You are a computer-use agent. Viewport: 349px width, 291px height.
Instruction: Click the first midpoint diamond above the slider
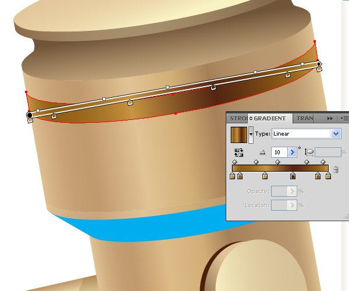(234, 162)
